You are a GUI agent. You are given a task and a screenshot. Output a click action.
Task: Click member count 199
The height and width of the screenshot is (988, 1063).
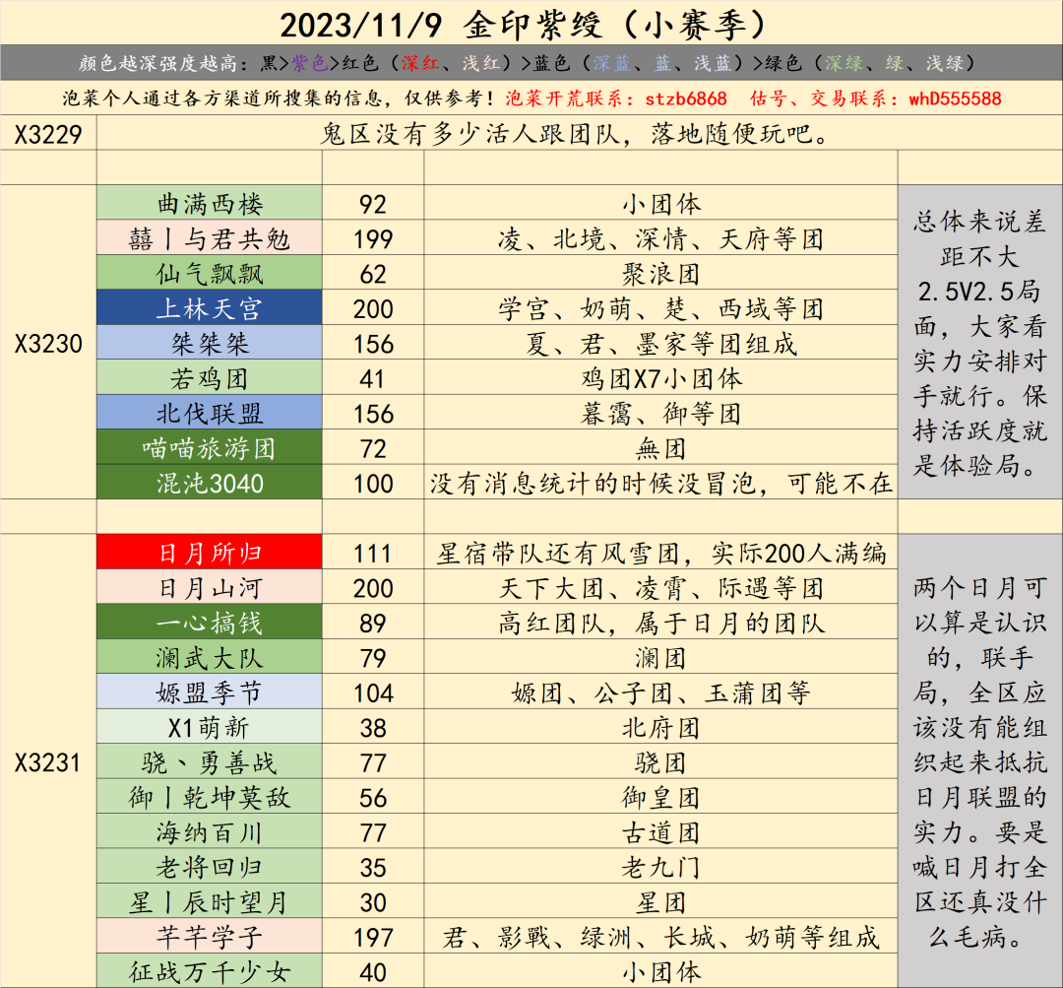click(373, 238)
